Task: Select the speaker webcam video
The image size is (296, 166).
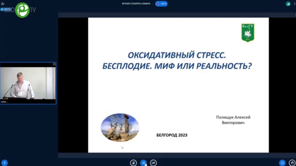Action: pos(28,84)
